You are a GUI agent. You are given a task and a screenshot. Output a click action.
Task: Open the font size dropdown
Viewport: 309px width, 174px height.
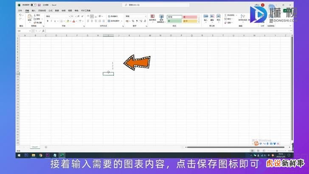point(76,16)
